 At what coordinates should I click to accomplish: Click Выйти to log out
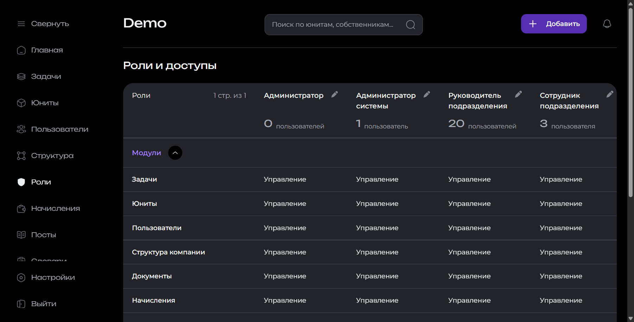[x=44, y=304]
